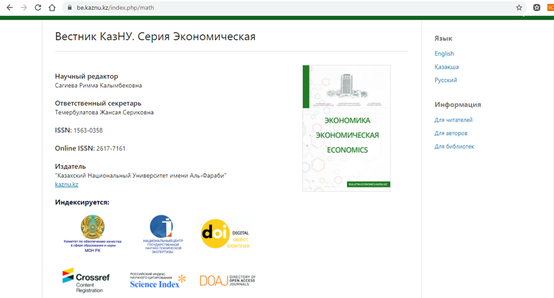Switch language to Қазақша
Viewport: 554px width, 298px height.
(x=446, y=67)
